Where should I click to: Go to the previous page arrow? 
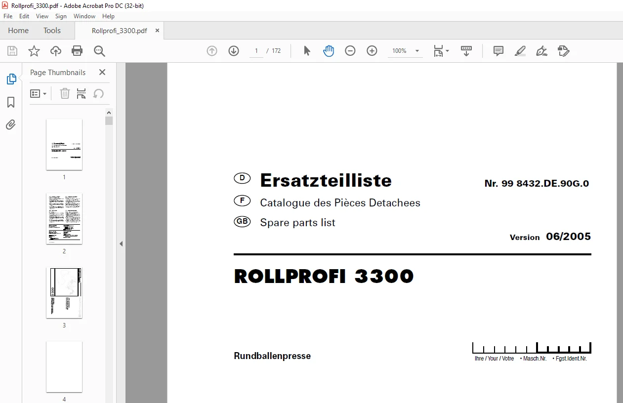coord(212,51)
